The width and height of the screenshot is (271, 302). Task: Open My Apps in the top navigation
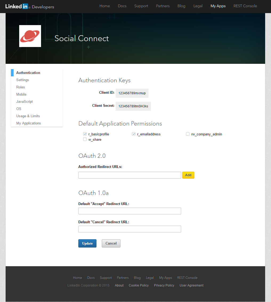pyautogui.click(x=218, y=6)
